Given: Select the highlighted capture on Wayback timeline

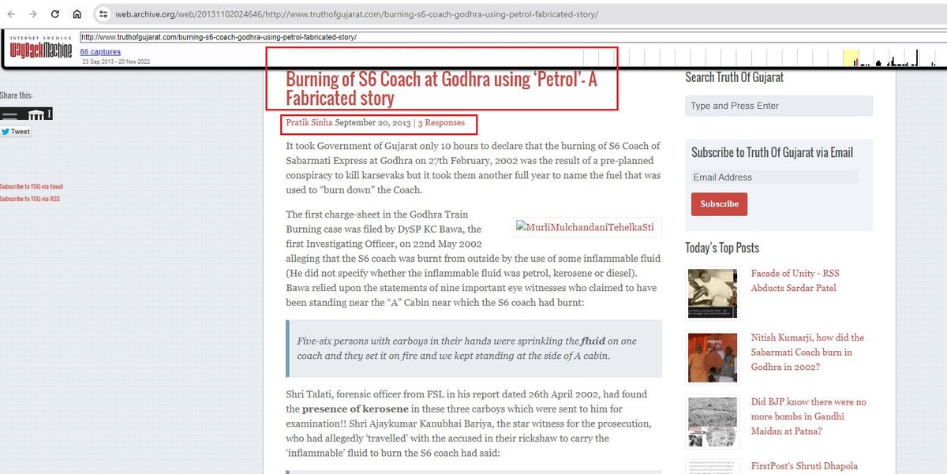Looking at the screenshot, I should coord(850,58).
